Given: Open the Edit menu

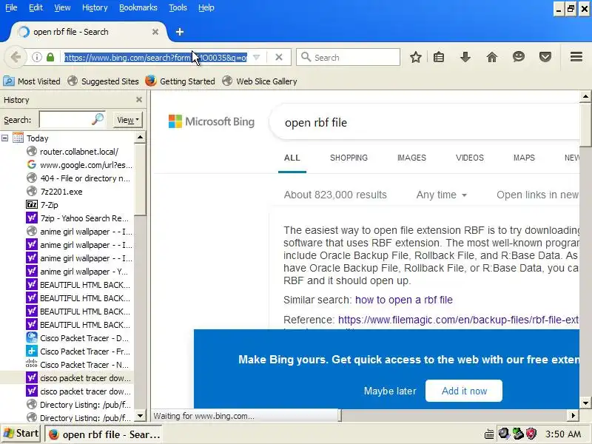Looking at the screenshot, I should (x=36, y=7).
